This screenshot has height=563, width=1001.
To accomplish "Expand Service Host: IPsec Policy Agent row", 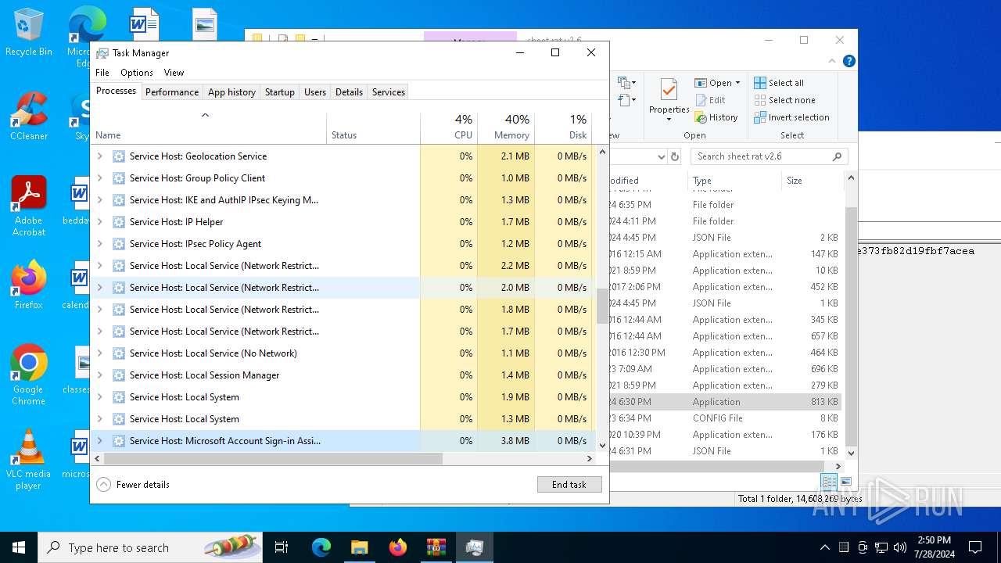I will click(99, 244).
